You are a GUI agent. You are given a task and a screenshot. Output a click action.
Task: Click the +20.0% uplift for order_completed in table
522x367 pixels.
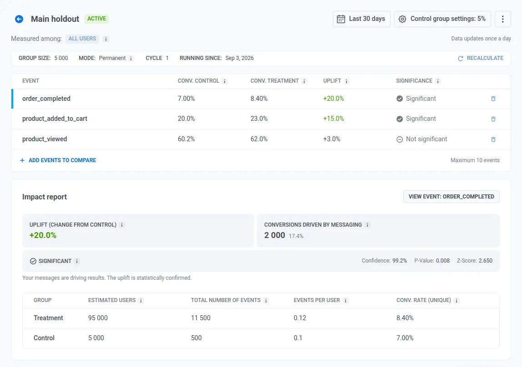tap(334, 99)
